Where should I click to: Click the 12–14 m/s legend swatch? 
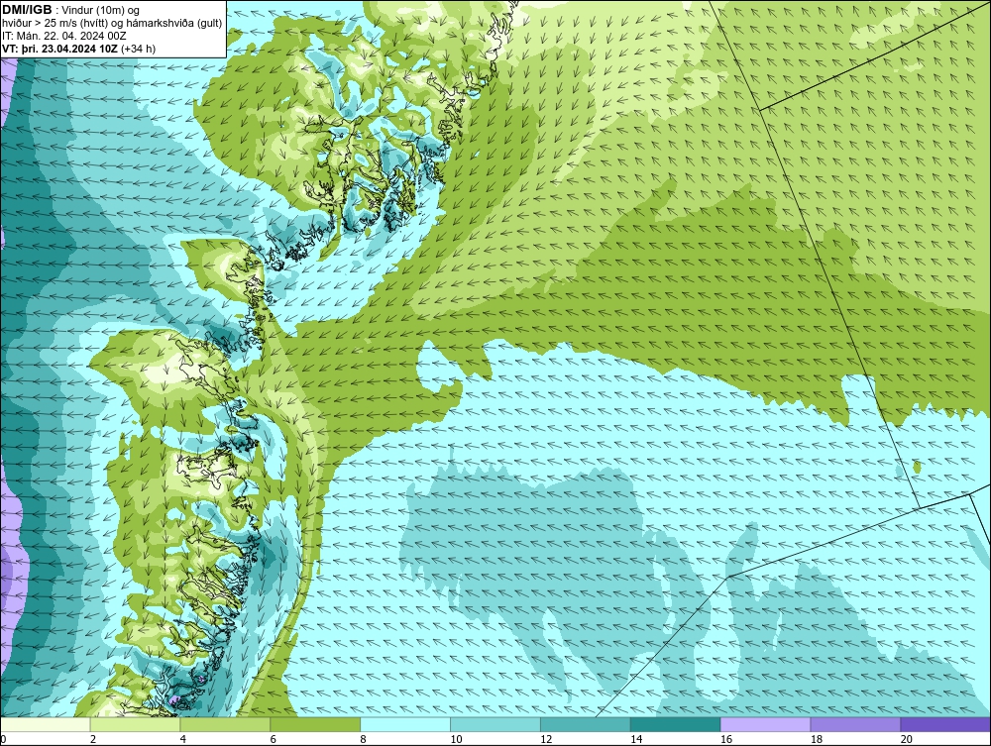tap(586, 724)
